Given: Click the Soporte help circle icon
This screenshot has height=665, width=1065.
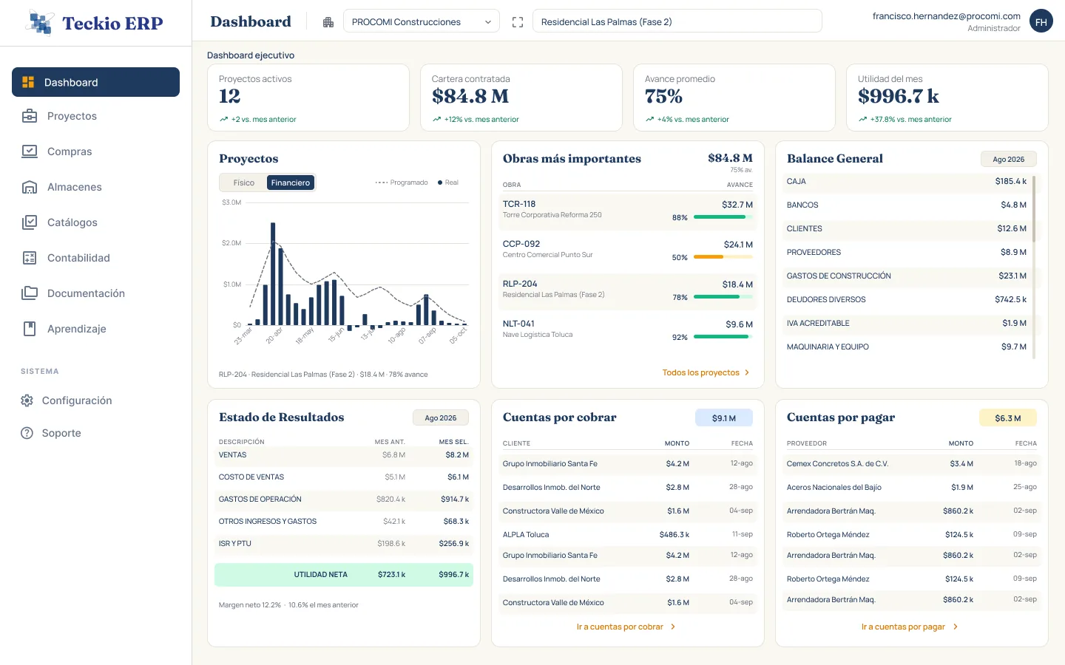Looking at the screenshot, I should 27,433.
